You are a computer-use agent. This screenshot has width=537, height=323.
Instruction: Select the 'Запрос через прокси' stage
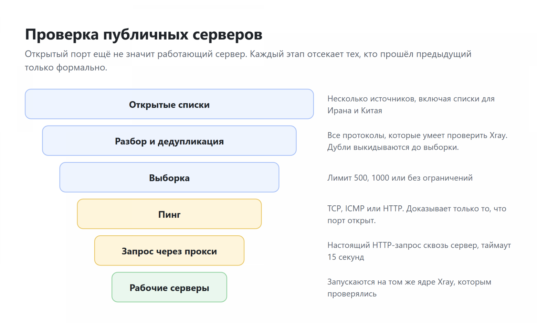pyautogui.click(x=169, y=251)
